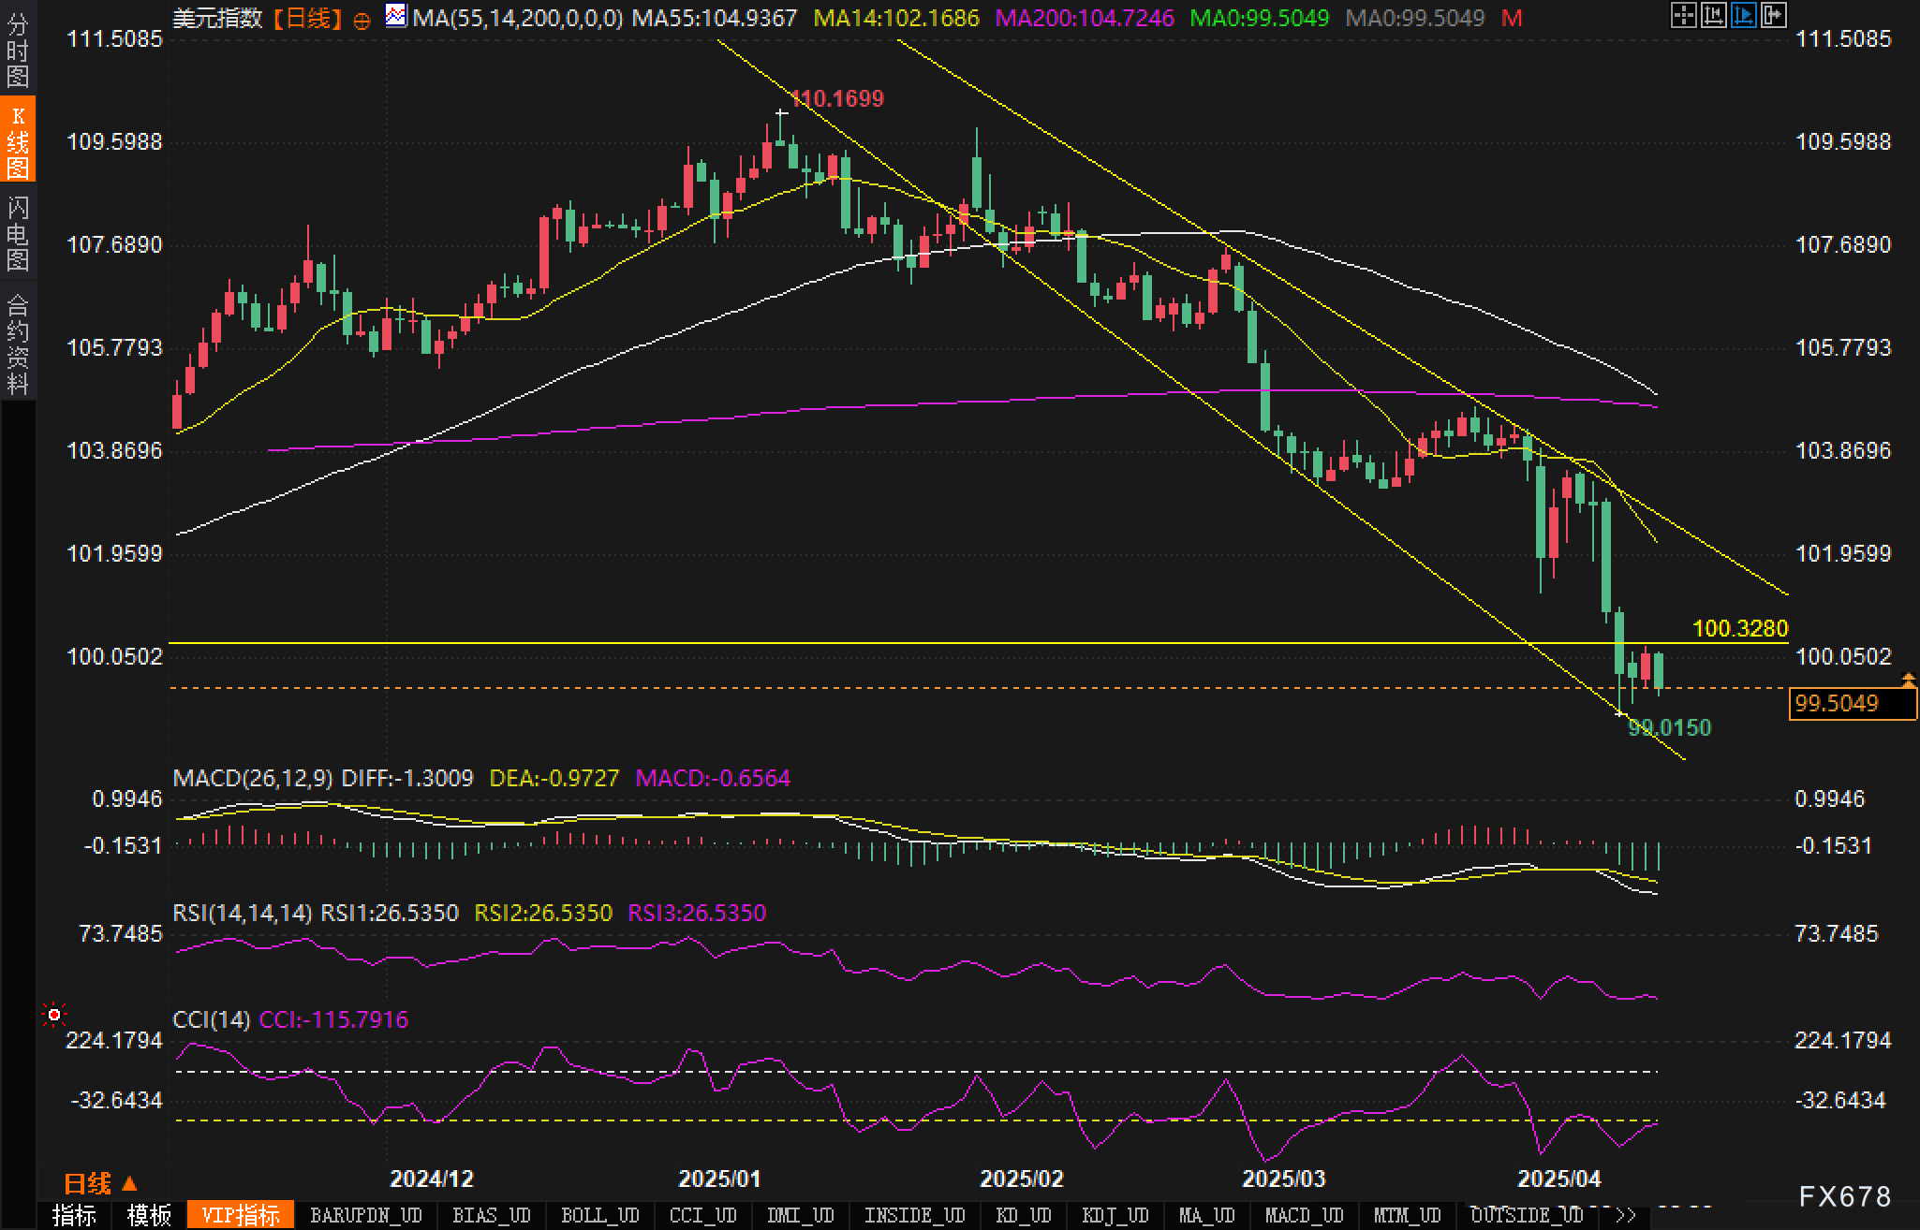Toggle the blue play-forward chart icon
Screen dimensions: 1920x1230
1743,15
